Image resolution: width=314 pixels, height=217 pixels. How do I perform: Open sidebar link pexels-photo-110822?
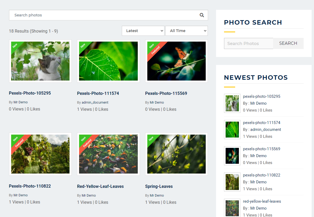(261, 175)
